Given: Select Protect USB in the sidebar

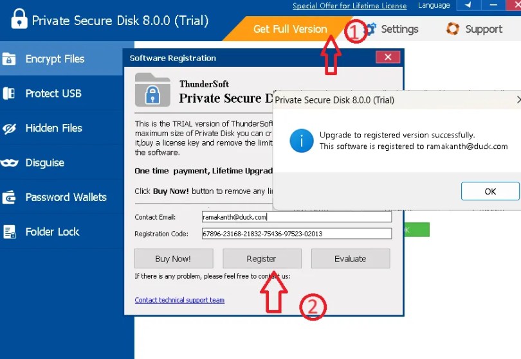Looking at the screenshot, I should point(62,94).
